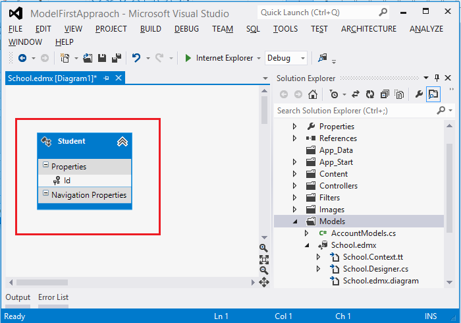Collapse the School.edmx node
The height and width of the screenshot is (323, 461).
[307, 245]
